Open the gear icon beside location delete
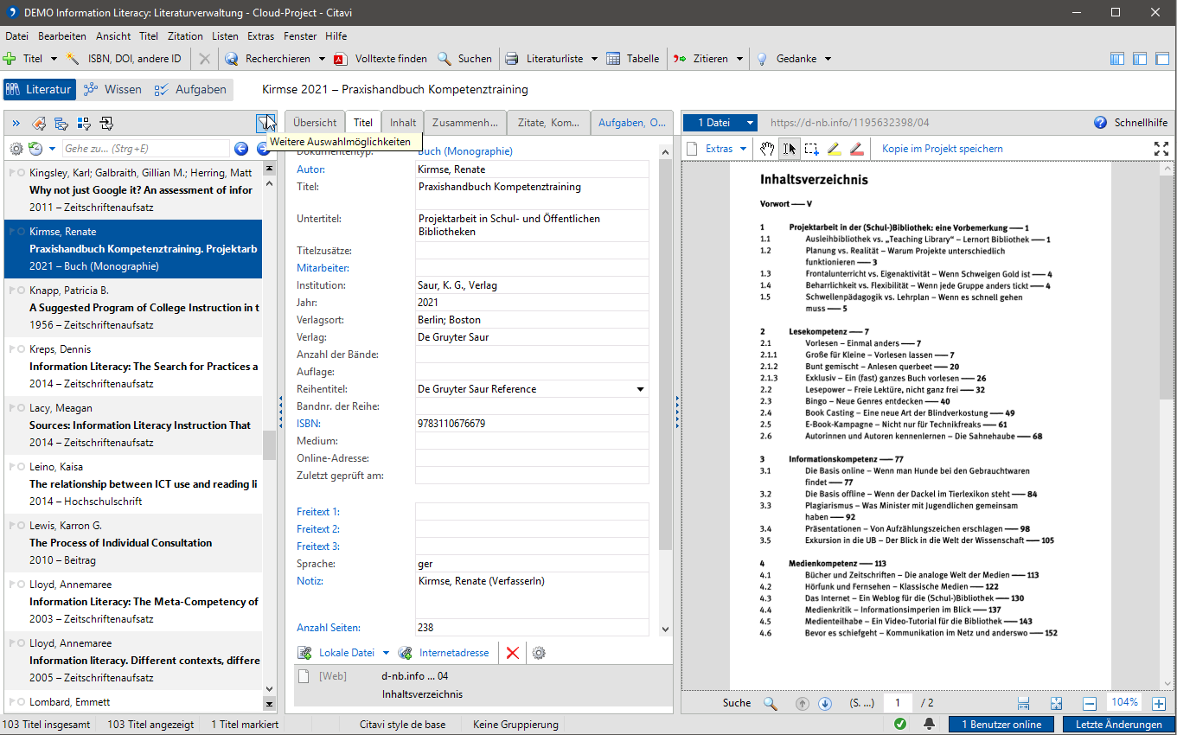The image size is (1177, 735). [539, 653]
